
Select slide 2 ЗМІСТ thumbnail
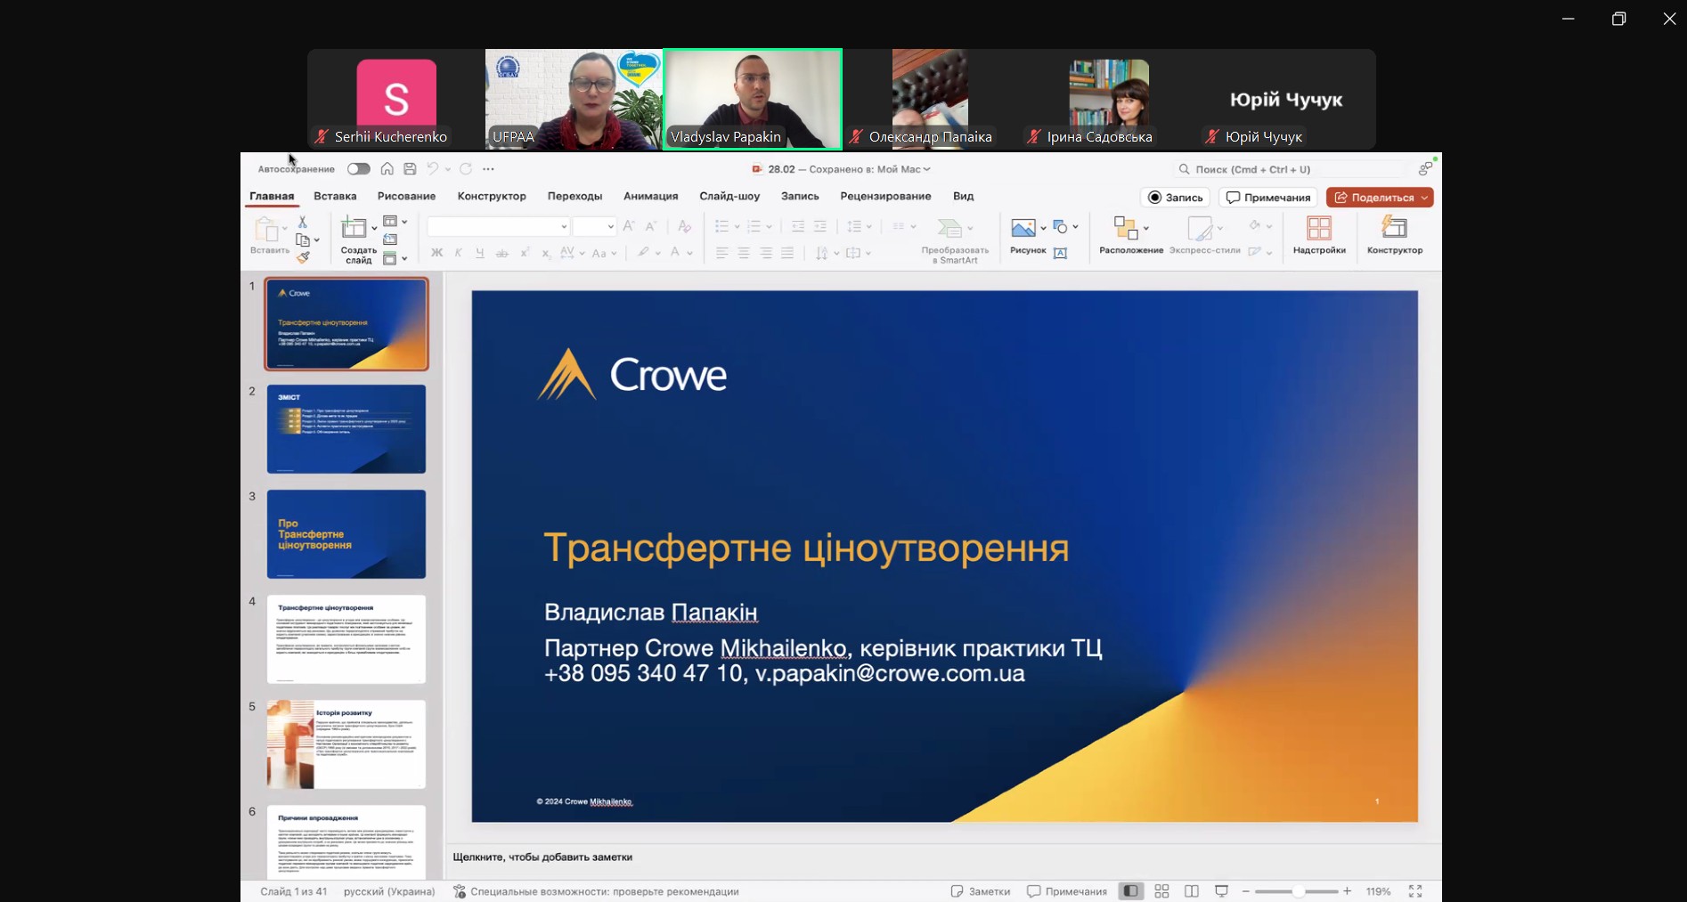tap(346, 429)
